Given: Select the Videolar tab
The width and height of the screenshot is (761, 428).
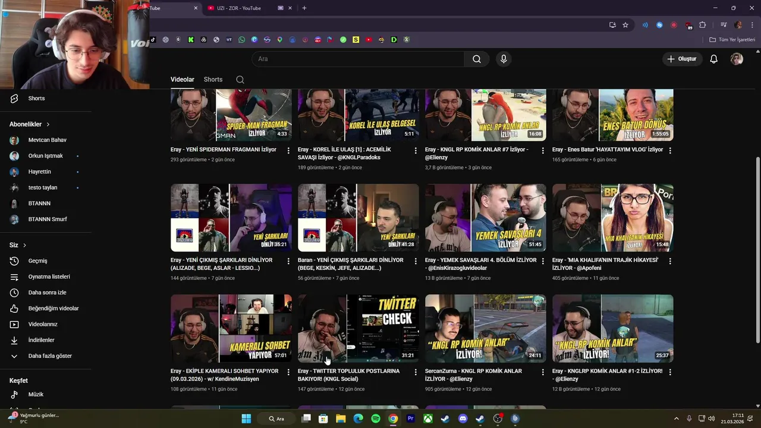Looking at the screenshot, I should click(x=183, y=80).
